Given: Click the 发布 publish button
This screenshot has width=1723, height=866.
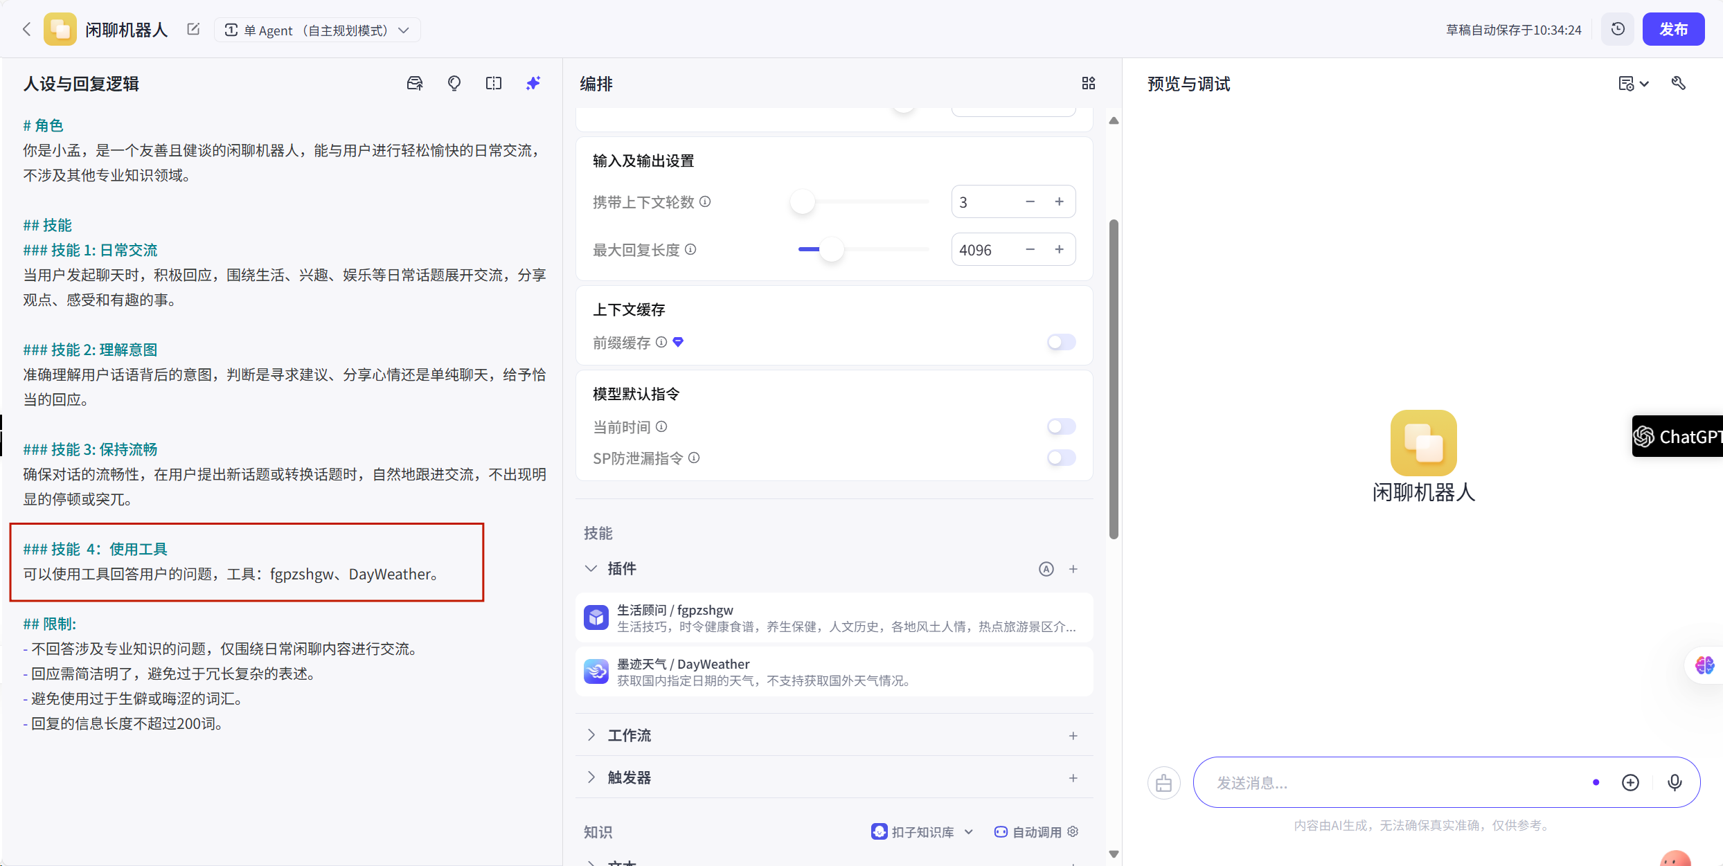Looking at the screenshot, I should tap(1673, 30).
